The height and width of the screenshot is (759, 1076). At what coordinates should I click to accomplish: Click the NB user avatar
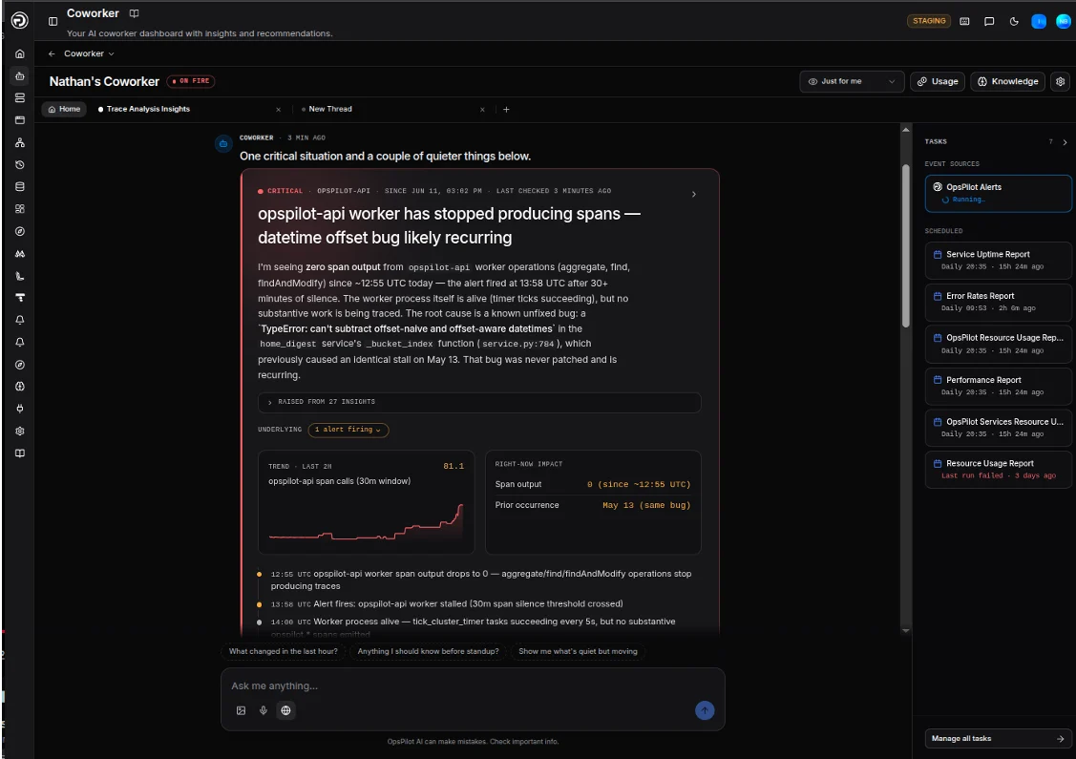click(x=1063, y=21)
